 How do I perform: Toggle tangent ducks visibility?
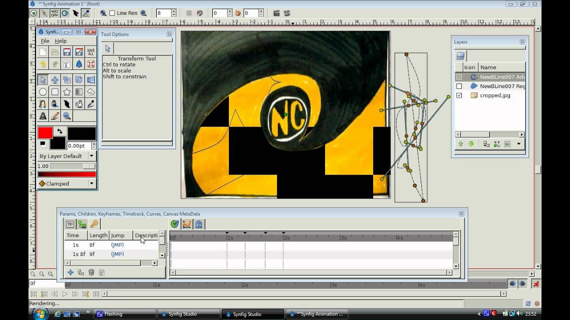(x=55, y=13)
